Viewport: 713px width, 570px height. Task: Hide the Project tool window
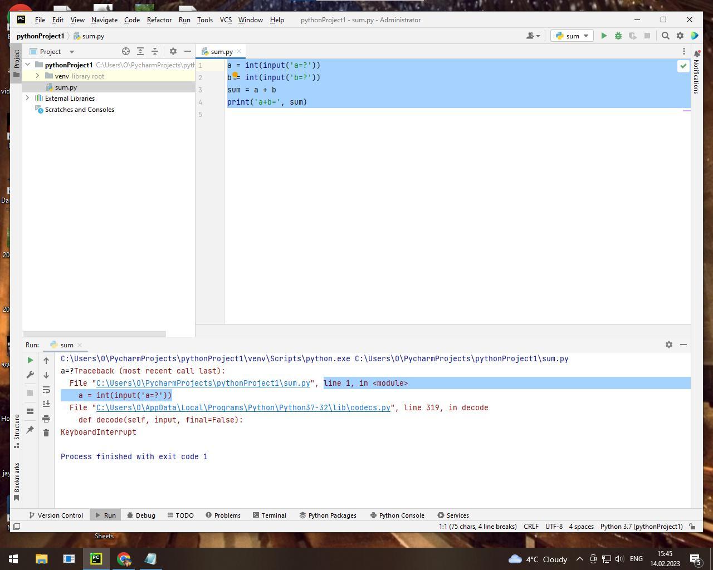188,51
